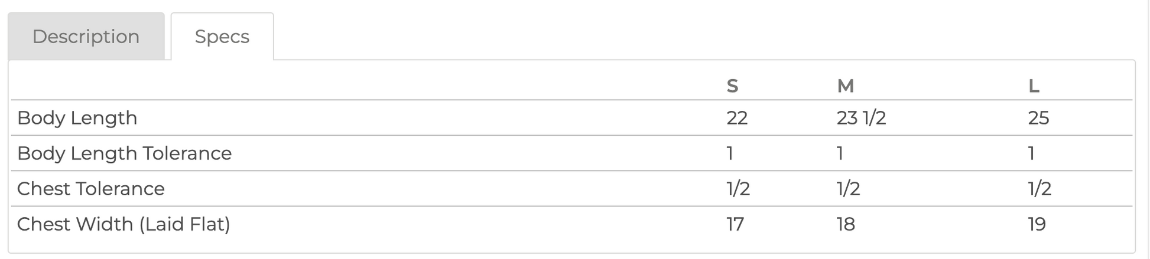Click Body Length value 25 for L
The image size is (1150, 259).
point(1038,118)
